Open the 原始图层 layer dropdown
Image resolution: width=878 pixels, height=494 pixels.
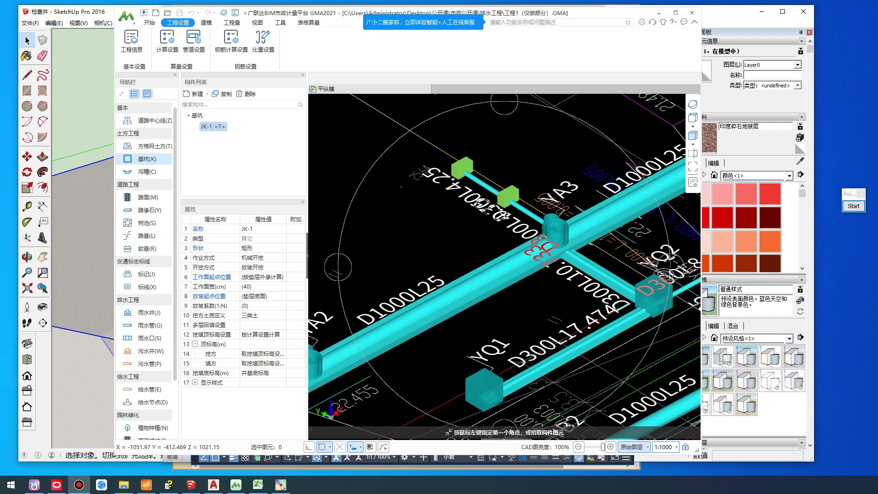point(648,447)
